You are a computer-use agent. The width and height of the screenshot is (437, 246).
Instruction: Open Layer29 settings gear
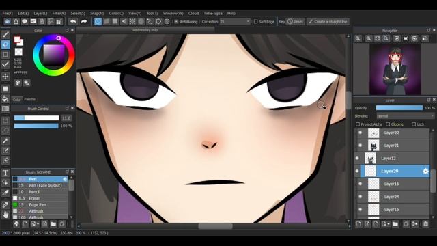click(x=425, y=172)
